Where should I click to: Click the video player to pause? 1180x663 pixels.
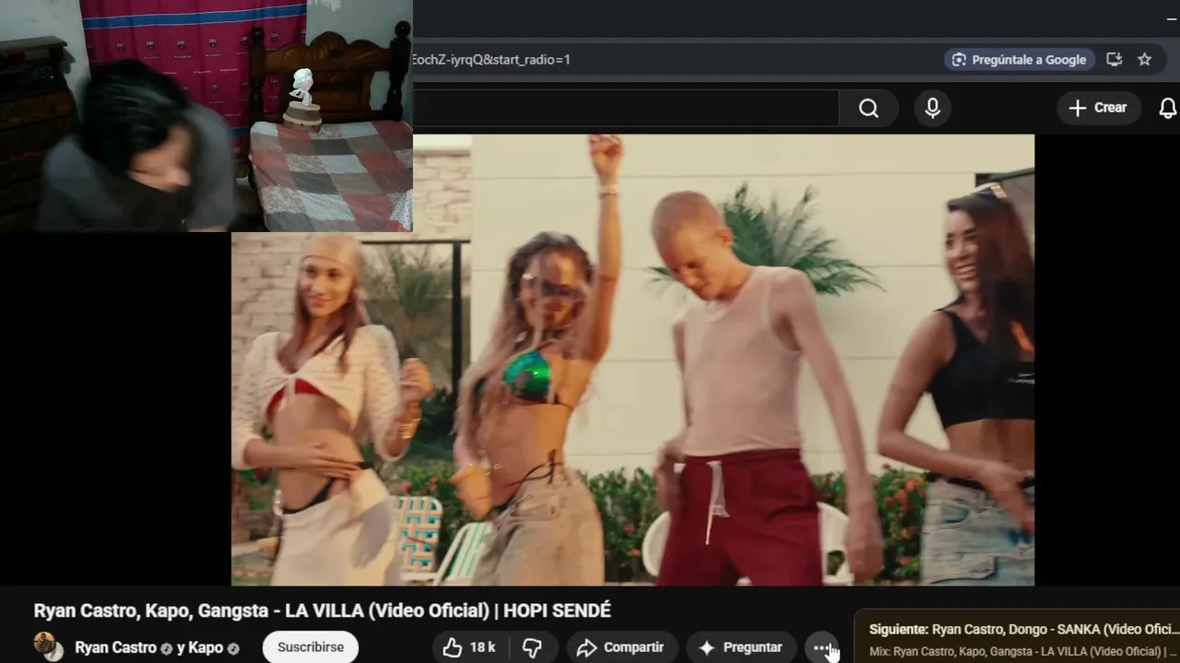click(x=632, y=360)
